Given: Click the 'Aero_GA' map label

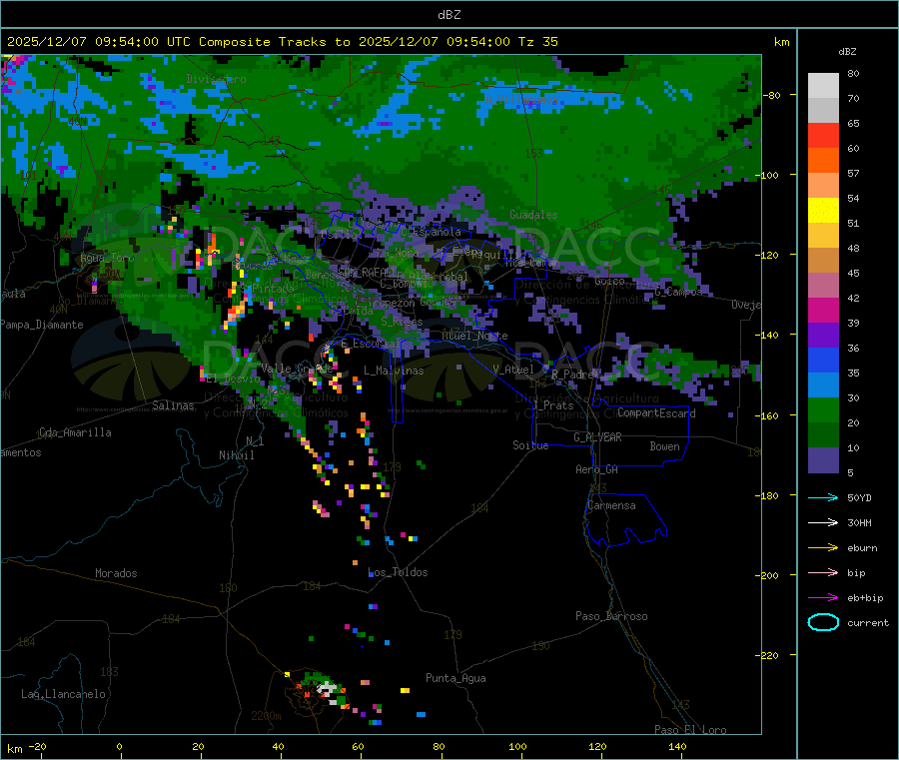Looking at the screenshot, I should (x=596, y=469).
